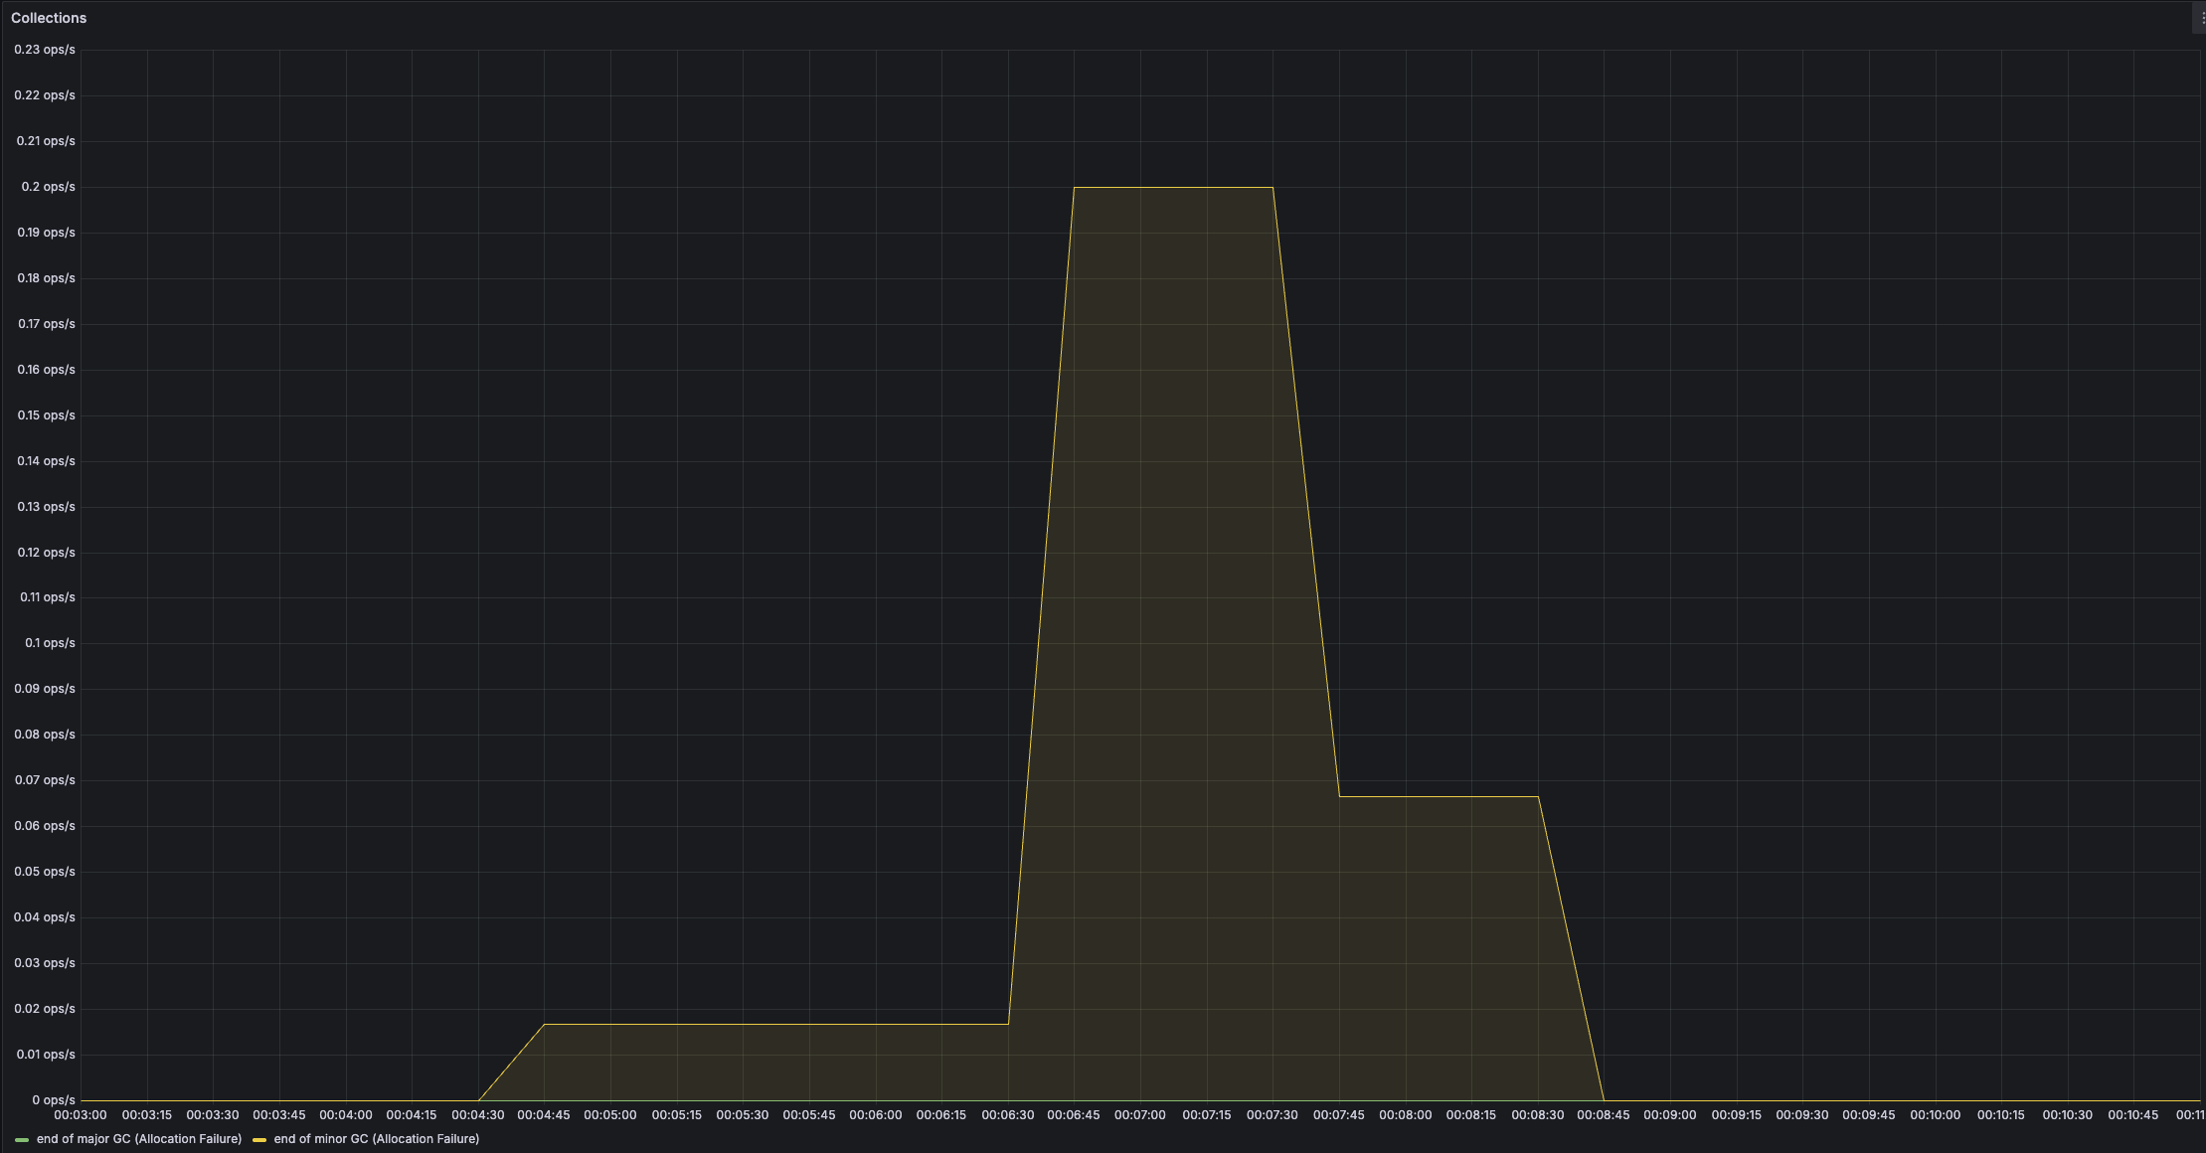Viewport: 2206px width, 1153px height.
Task: Click the 00:10:45 time axis label
Action: 2133,1115
